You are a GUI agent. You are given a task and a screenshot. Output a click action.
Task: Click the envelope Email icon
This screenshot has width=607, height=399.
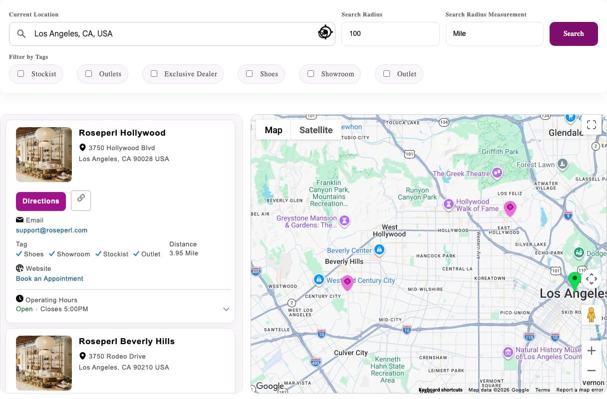[x=19, y=220]
